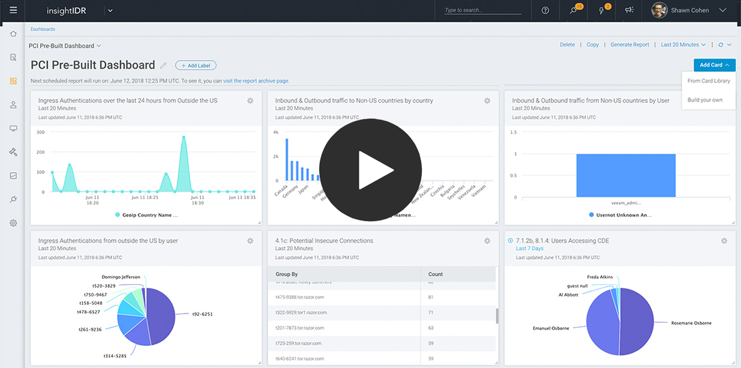The width and height of the screenshot is (741, 368).
Task: Open gear on Potential Insecure Connections card
Action: pyautogui.click(x=487, y=241)
